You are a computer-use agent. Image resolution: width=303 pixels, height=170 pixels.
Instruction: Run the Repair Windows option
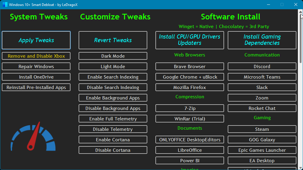36,66
